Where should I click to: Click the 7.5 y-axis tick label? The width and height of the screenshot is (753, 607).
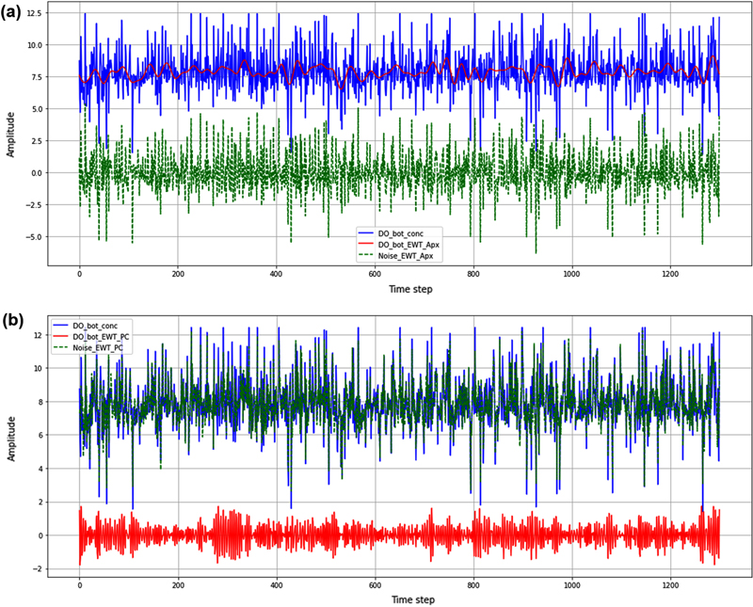tap(37, 77)
